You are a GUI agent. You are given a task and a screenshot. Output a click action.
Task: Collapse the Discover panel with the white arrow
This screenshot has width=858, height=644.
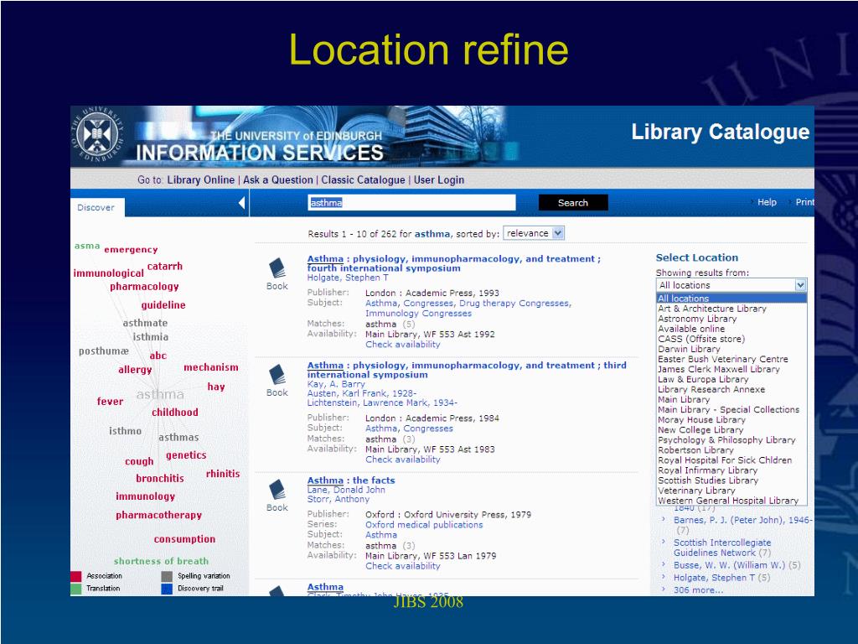[242, 203]
